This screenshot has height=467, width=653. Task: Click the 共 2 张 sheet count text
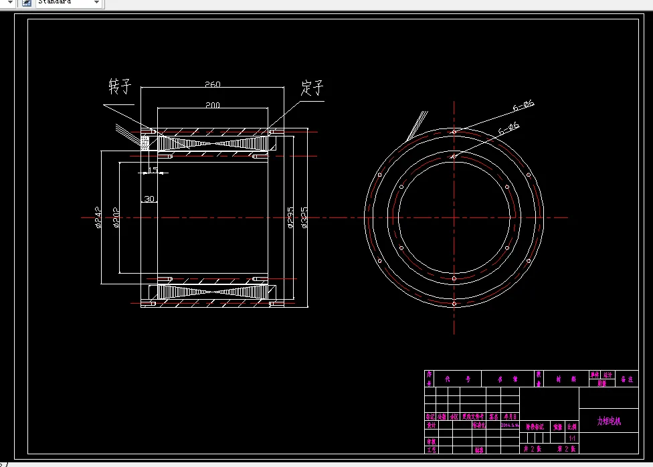tap(533, 449)
